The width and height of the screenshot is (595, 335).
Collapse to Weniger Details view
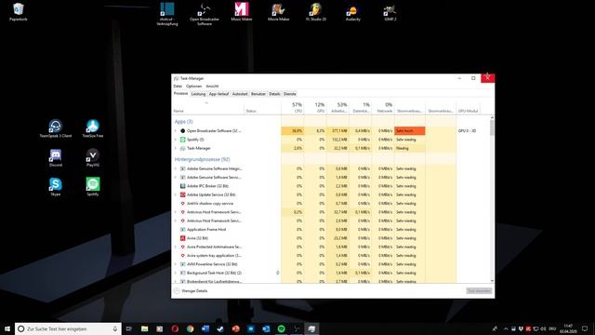pyautogui.click(x=191, y=291)
